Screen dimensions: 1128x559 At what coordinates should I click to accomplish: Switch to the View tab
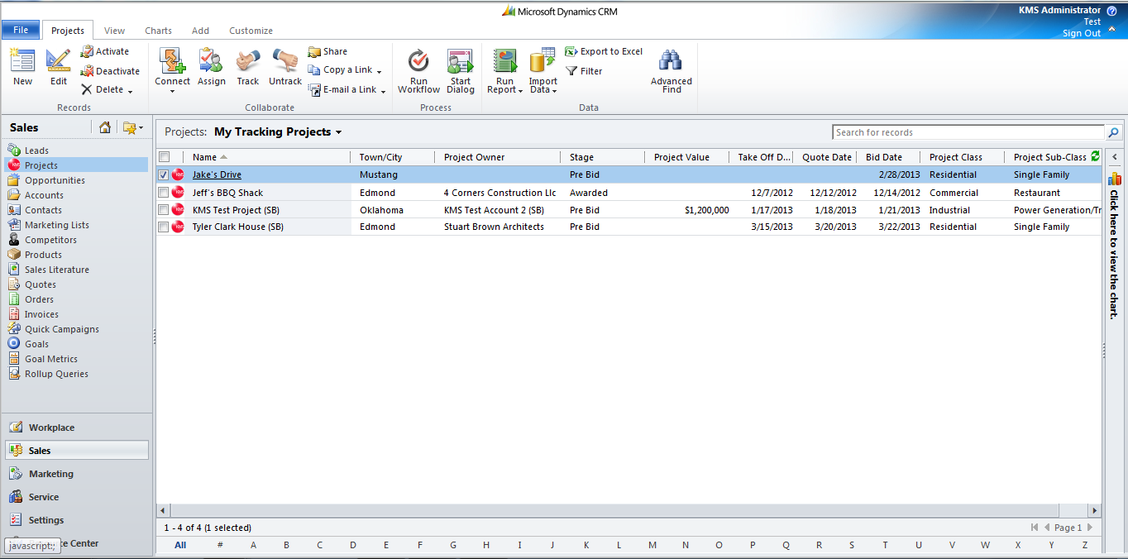tap(115, 31)
